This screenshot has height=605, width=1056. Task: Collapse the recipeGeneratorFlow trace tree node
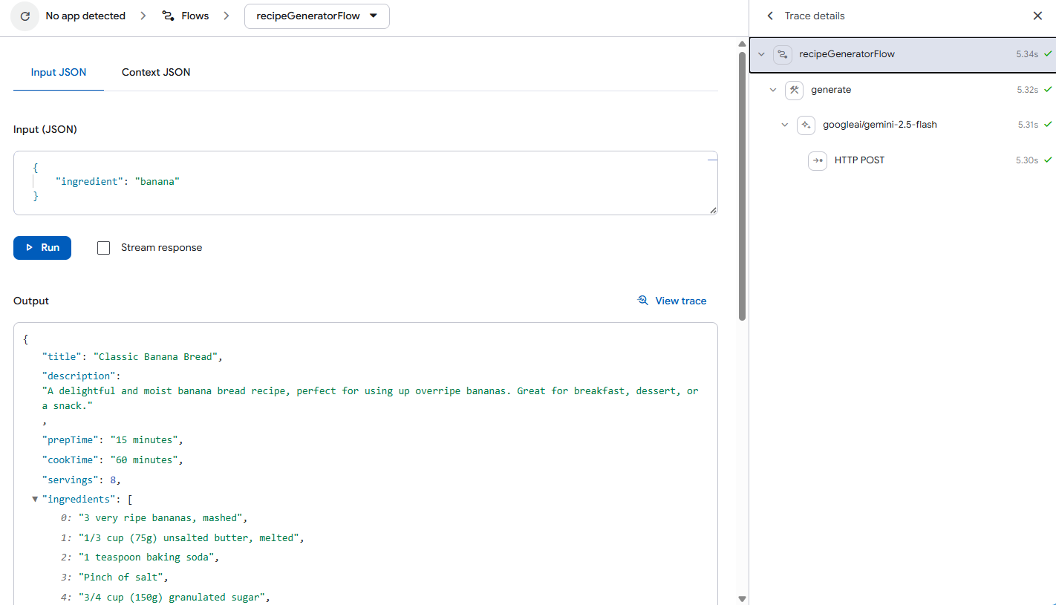pos(761,54)
